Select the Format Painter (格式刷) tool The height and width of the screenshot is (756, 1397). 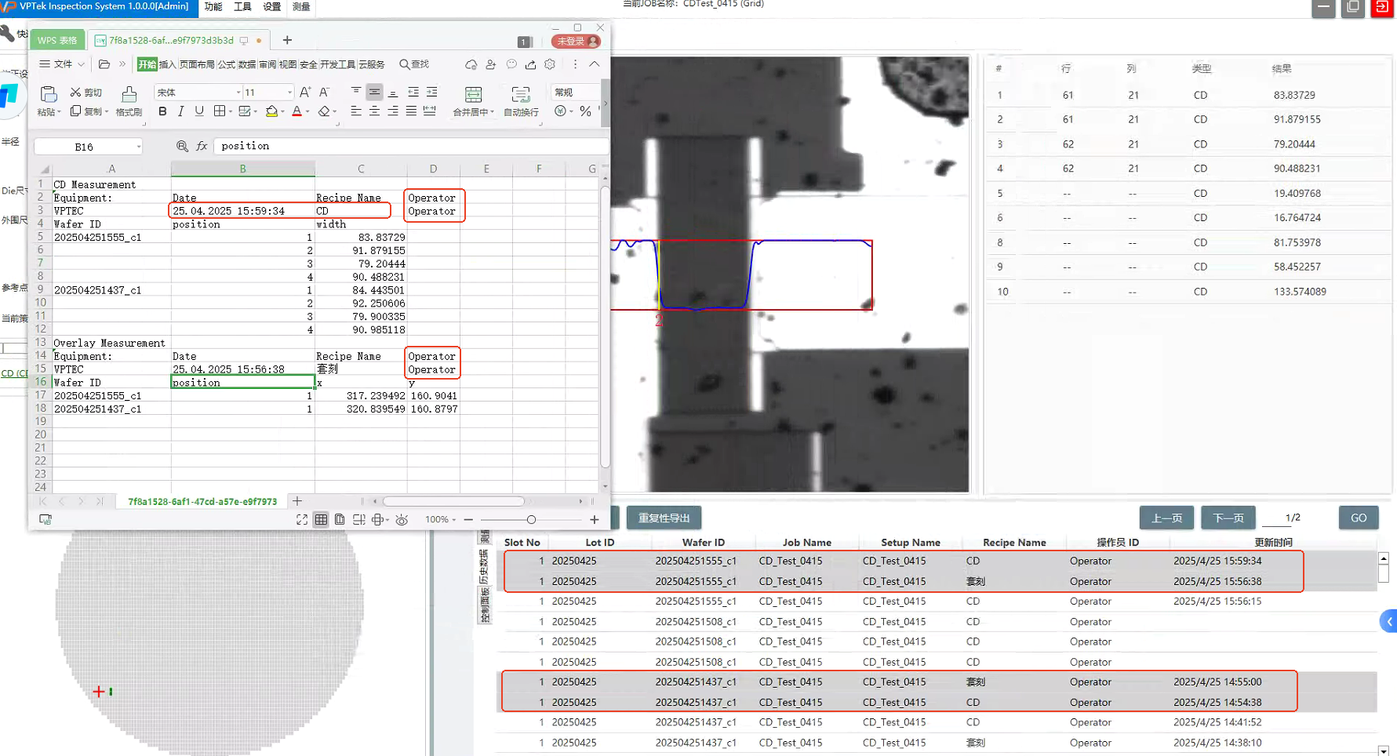[129, 100]
